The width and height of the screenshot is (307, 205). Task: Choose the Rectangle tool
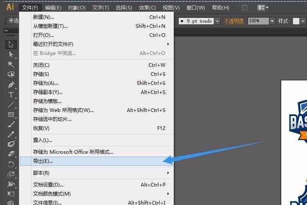pos(11,114)
